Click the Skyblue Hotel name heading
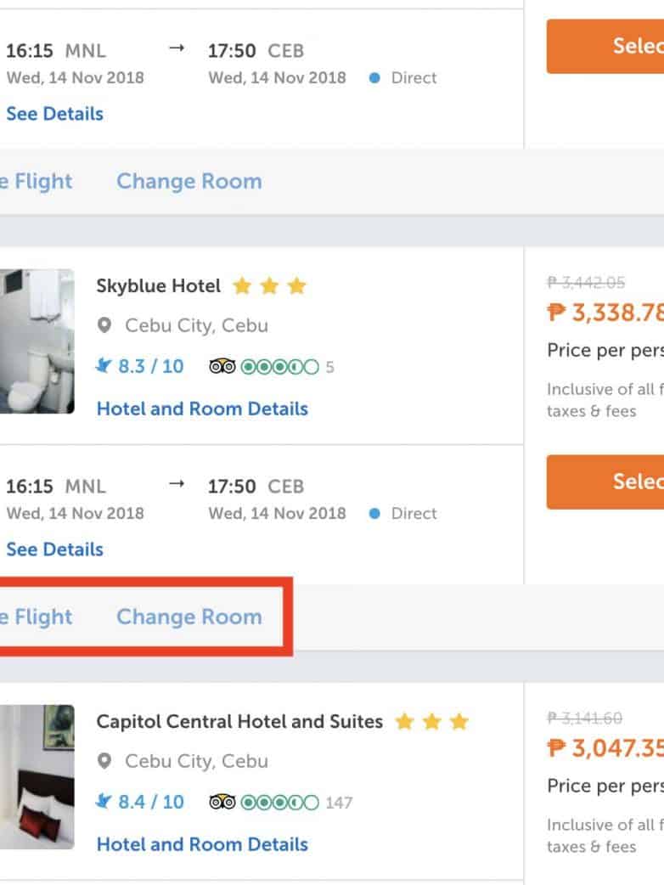 point(159,286)
